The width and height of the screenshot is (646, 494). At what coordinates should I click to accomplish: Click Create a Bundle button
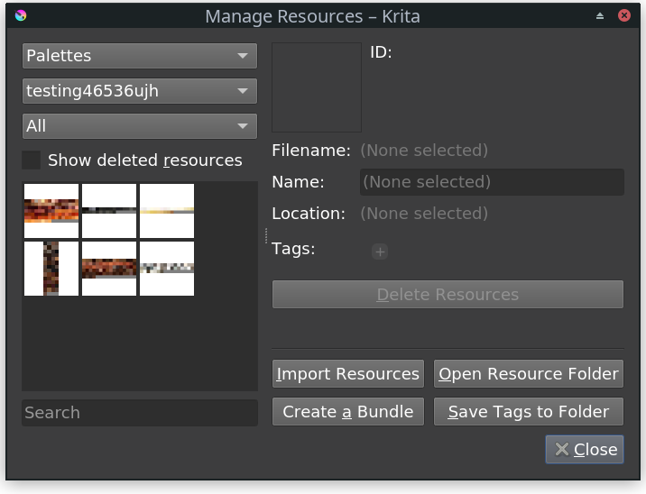348,412
